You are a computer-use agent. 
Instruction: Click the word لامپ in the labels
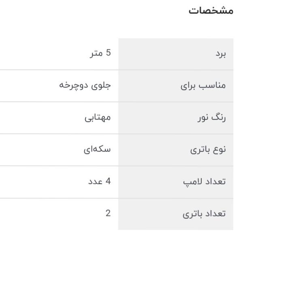coord(192,182)
